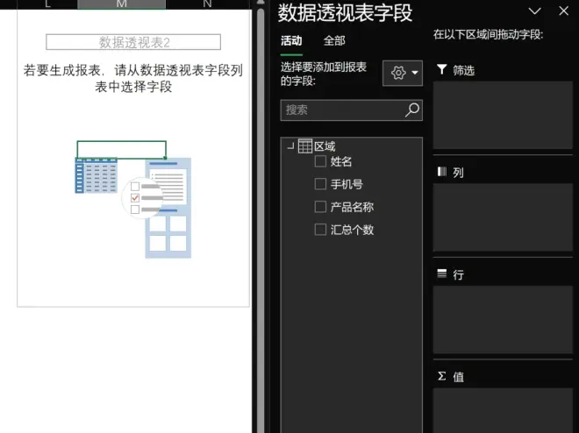Click the 区域 table icon
579x433 pixels.
[x=305, y=146]
